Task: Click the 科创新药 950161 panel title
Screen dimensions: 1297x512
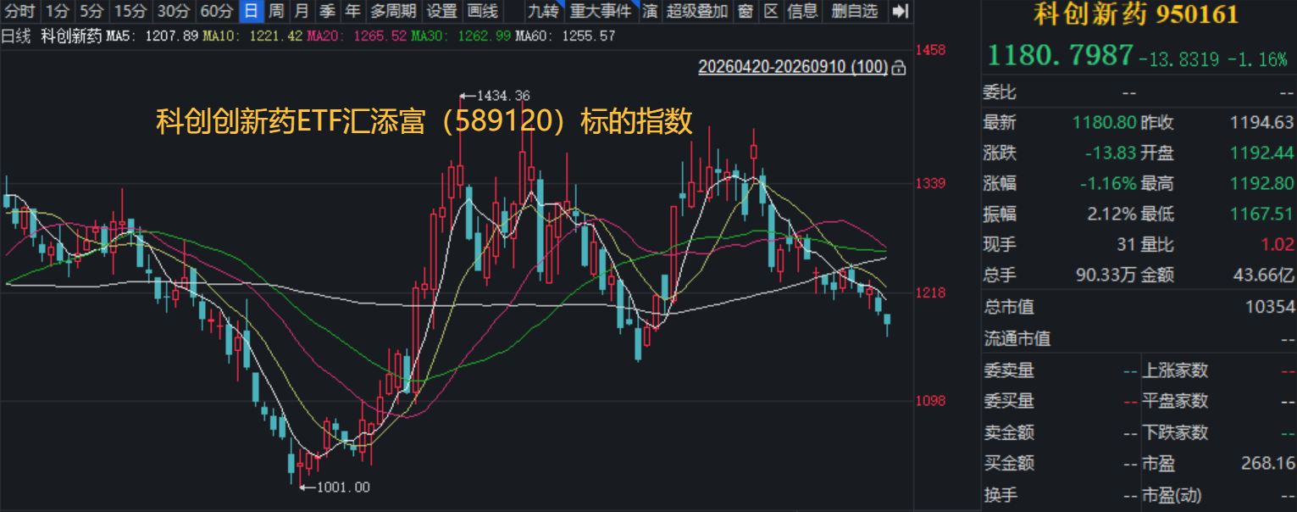Action: [1137, 14]
